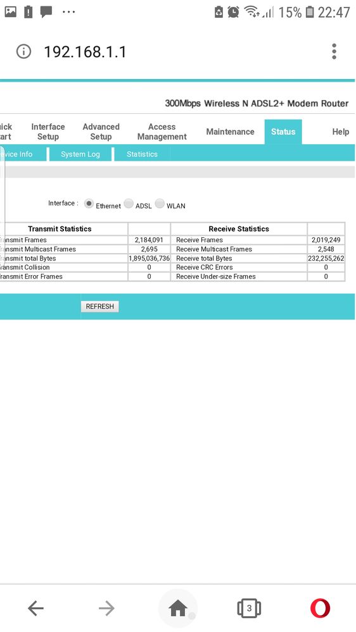Tap the home button in the bottom bar
The image size is (356, 632).
178,608
